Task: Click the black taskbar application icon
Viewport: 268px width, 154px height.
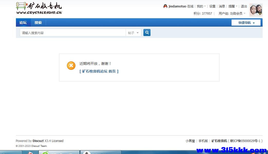Action: 86,152
